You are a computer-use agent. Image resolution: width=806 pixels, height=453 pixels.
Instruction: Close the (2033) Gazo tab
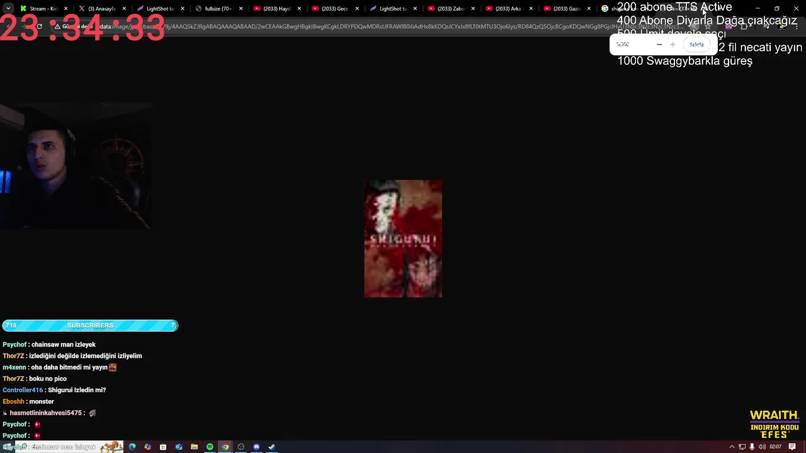pos(589,9)
